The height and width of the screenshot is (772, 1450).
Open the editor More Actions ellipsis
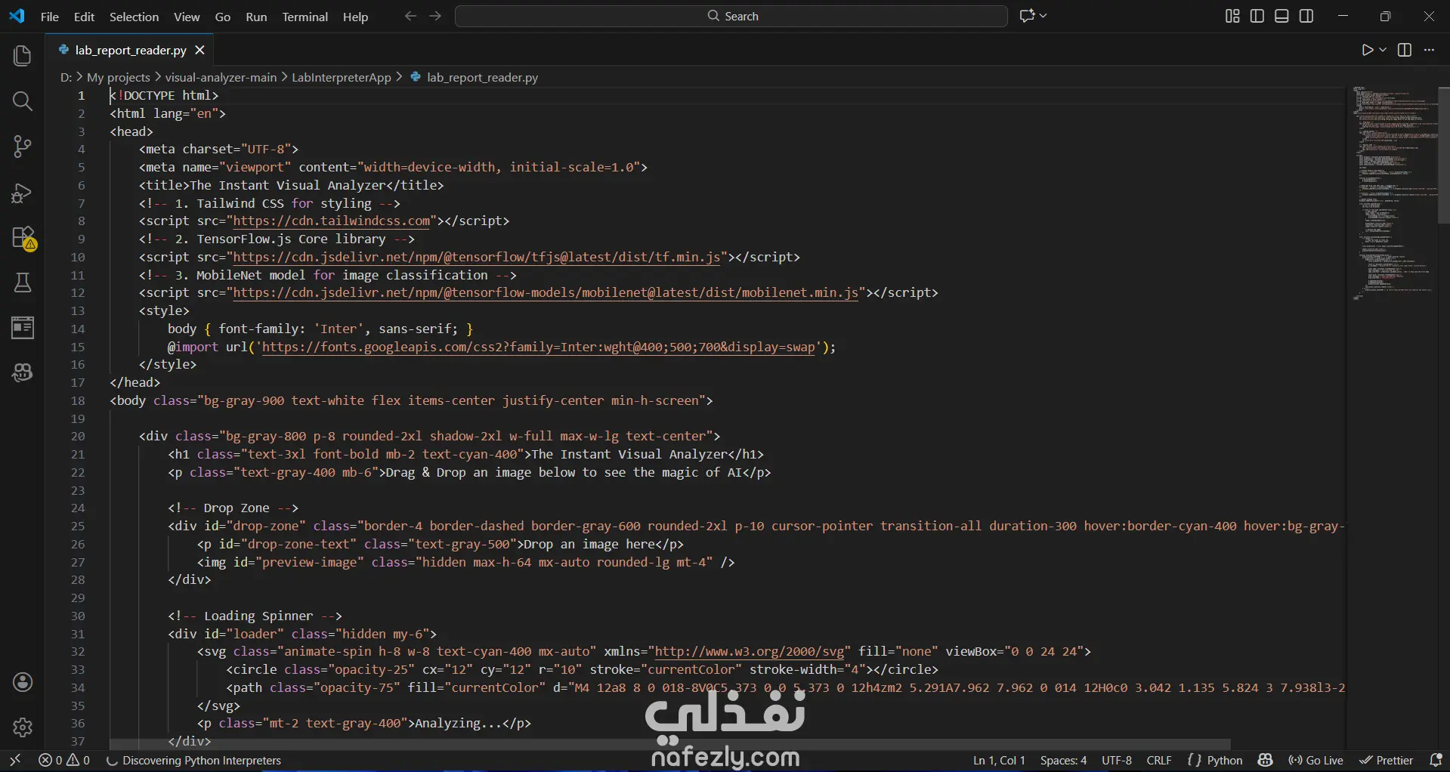1429,50
